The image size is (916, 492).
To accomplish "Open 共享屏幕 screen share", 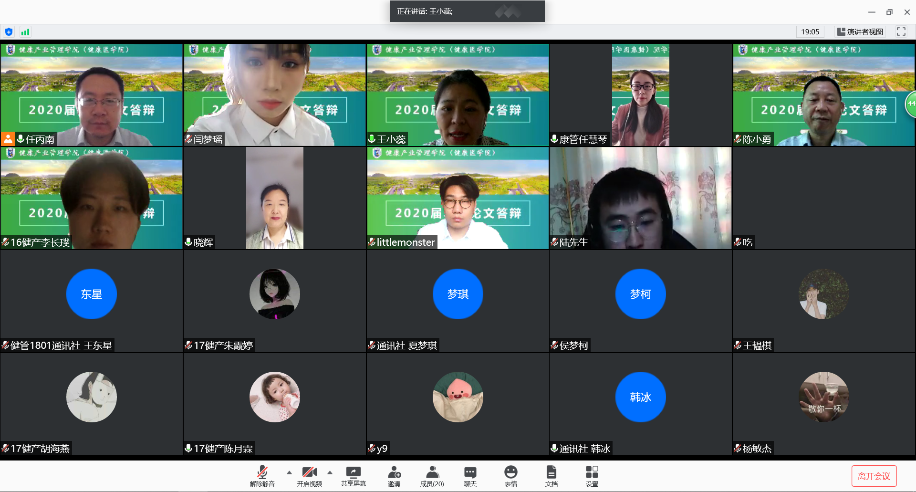I will pos(353,476).
